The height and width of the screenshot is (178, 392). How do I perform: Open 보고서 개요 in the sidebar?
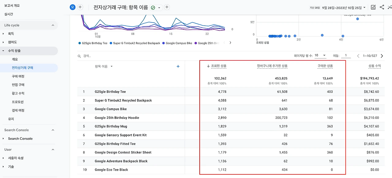tap(12, 6)
